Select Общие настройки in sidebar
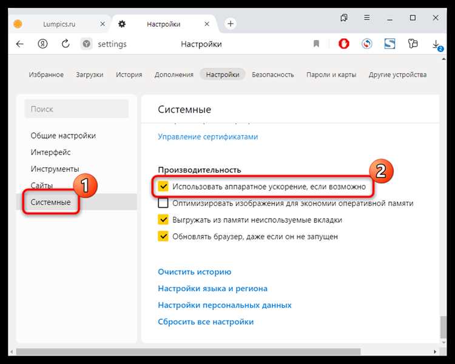 (63, 136)
